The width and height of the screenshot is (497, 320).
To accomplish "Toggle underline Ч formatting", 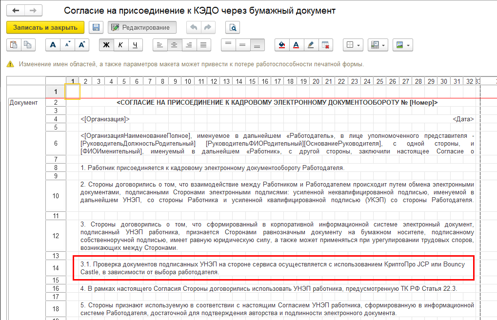I will click(x=135, y=45).
